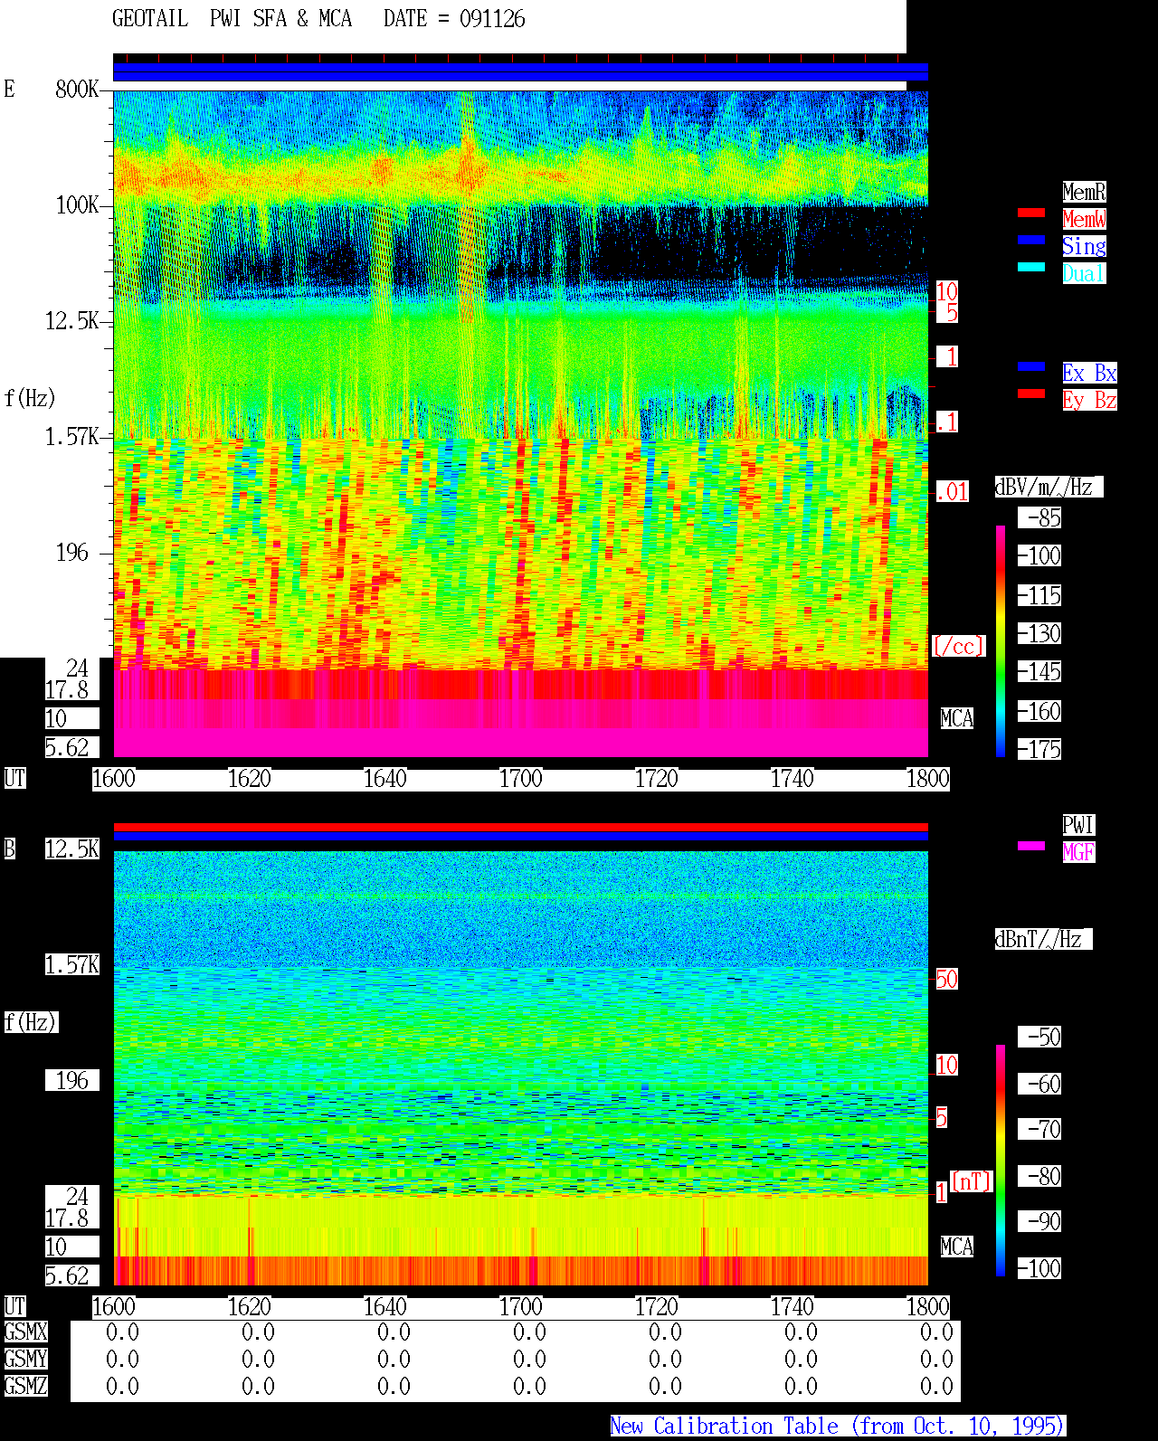Select the MemR legend label
Screen dimensions: 1158x1441
pos(1084,192)
